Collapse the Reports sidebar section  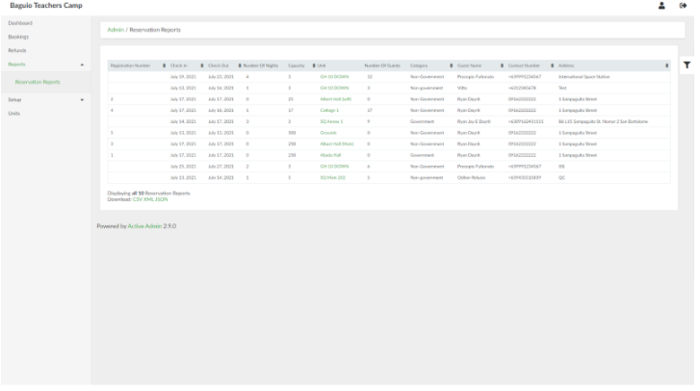coord(82,65)
